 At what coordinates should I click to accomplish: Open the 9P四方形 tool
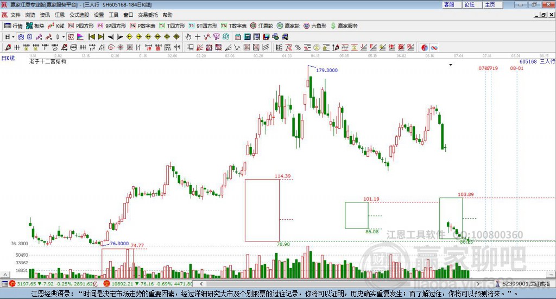(112, 26)
